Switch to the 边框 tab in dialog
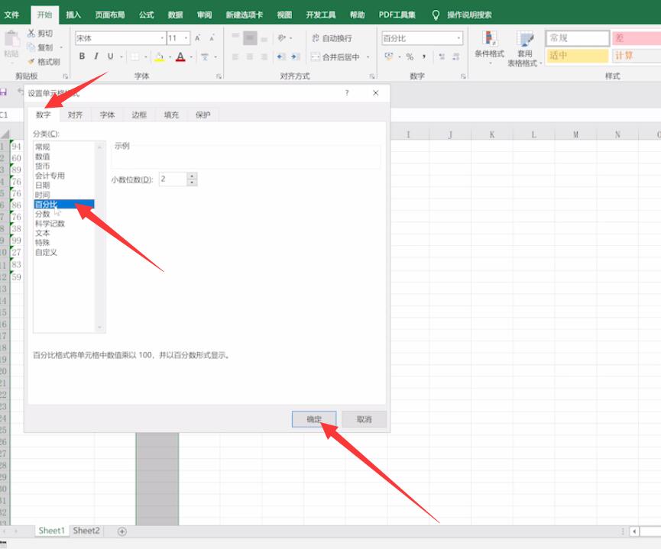 click(x=138, y=115)
